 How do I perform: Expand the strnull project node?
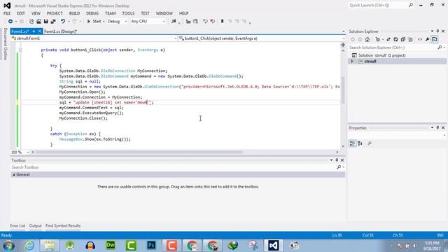click(352, 62)
